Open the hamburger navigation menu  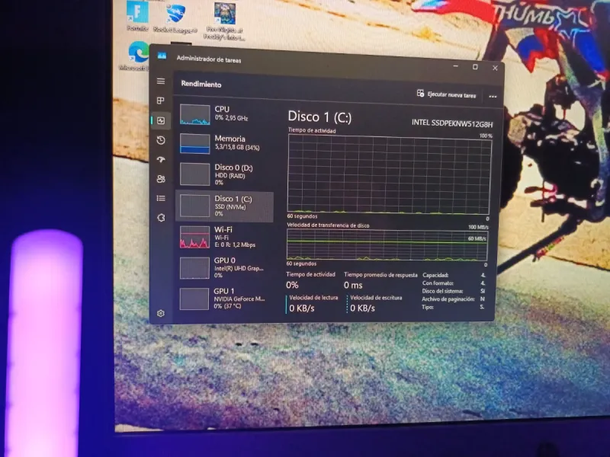(x=161, y=81)
